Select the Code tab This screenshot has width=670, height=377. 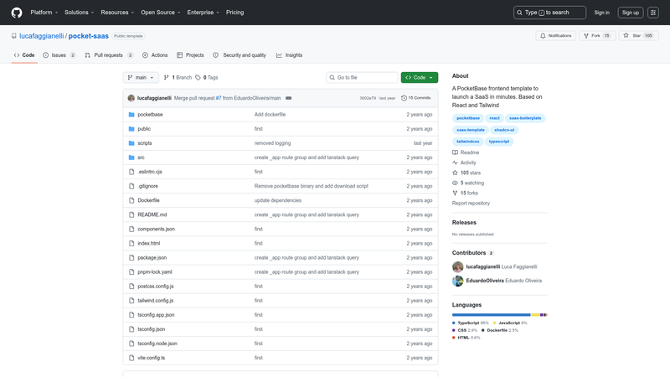[24, 55]
